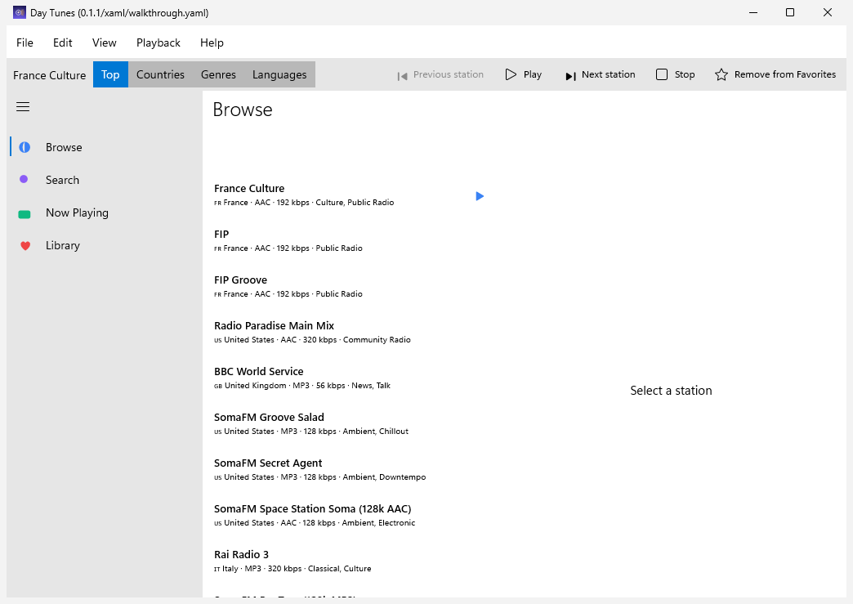Viewport: 853px width, 604px height.
Task: Maximize the Day Tunes window
Action: (790, 12)
